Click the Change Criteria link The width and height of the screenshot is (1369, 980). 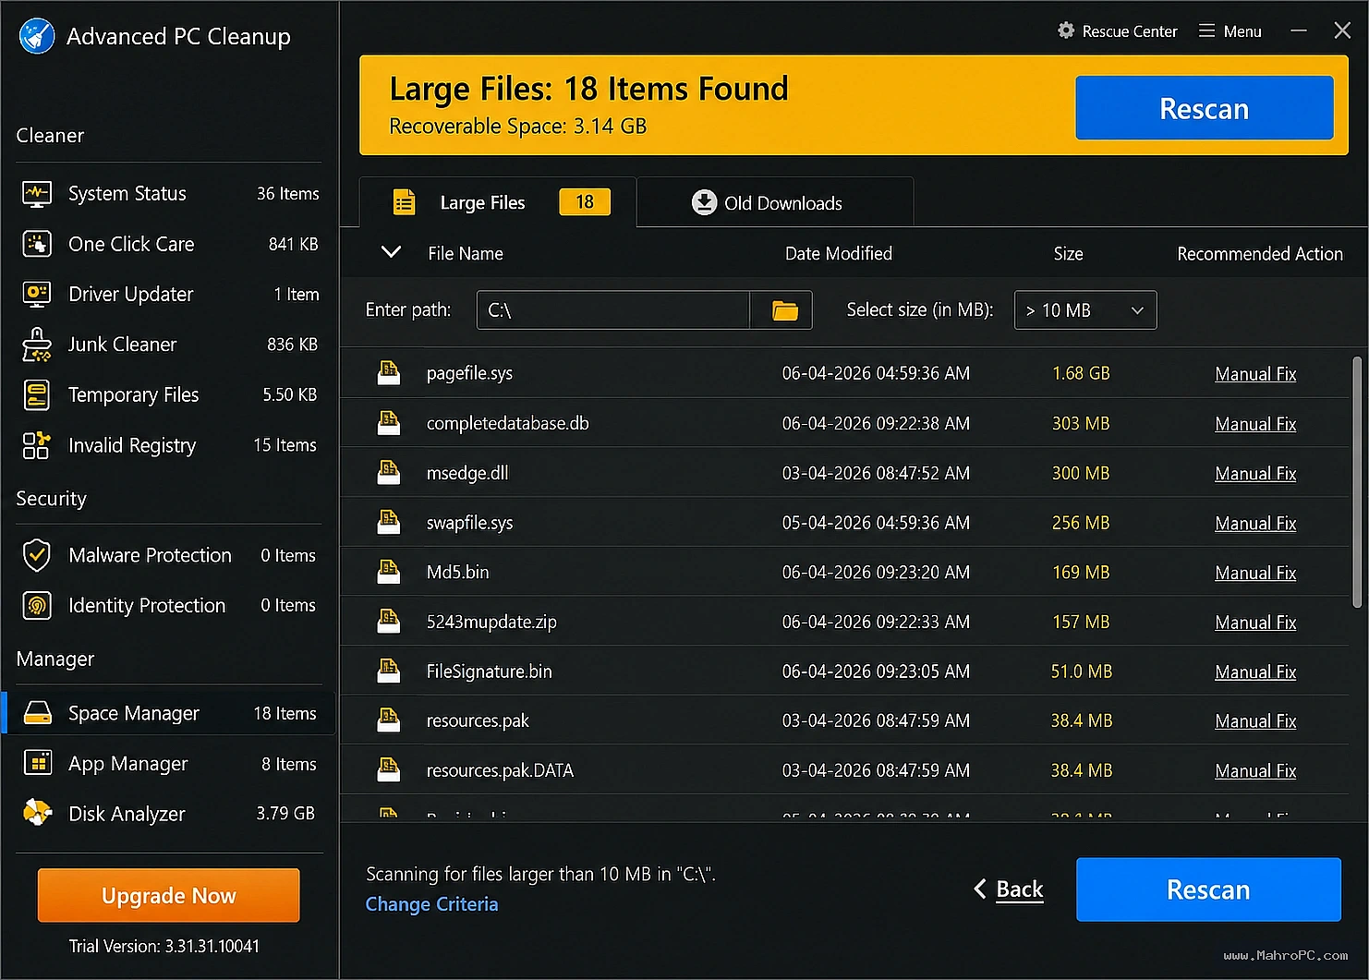(x=431, y=904)
